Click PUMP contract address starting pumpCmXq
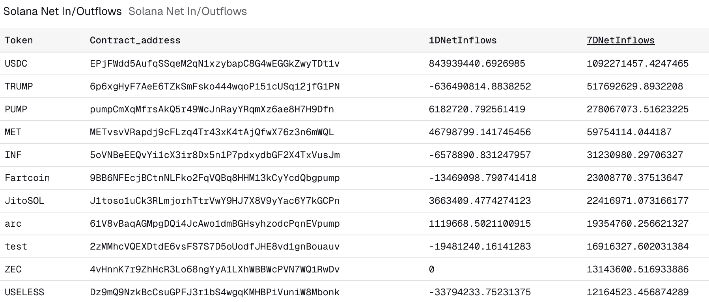Image resolution: width=709 pixels, height=302 pixels. (212, 109)
